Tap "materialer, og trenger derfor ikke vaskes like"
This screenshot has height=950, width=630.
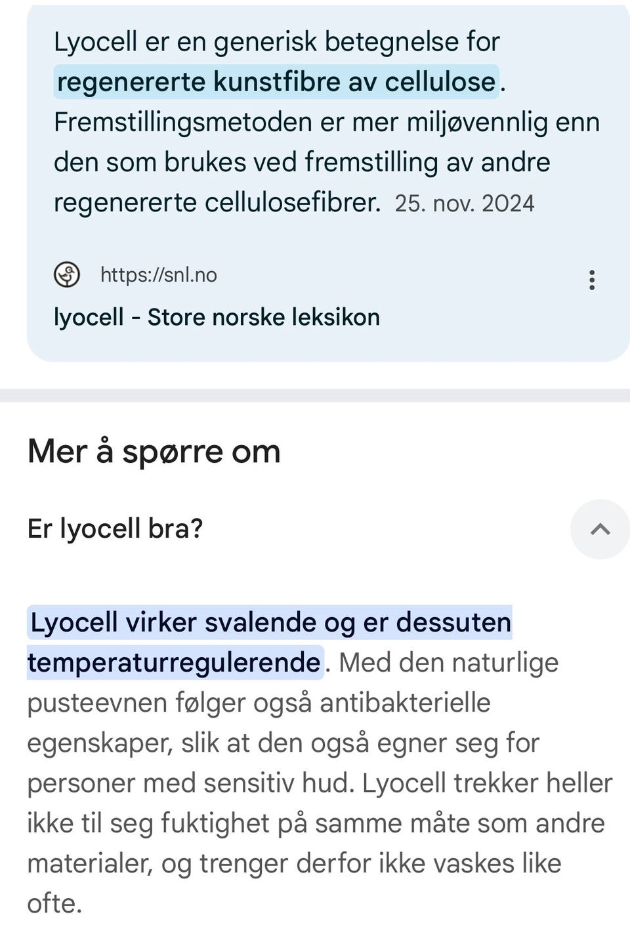295,863
